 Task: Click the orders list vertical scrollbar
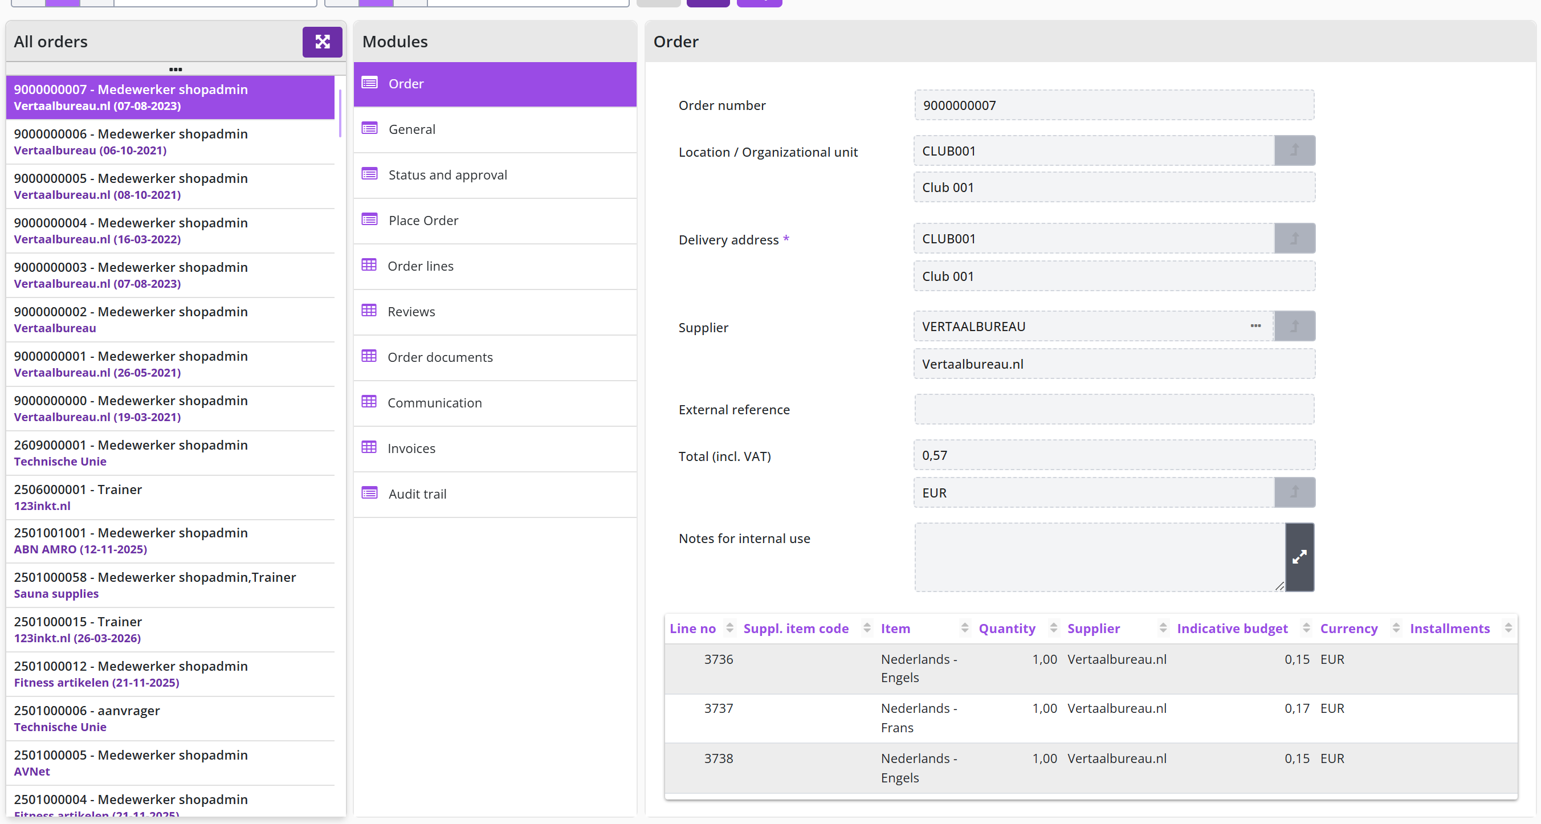click(340, 113)
